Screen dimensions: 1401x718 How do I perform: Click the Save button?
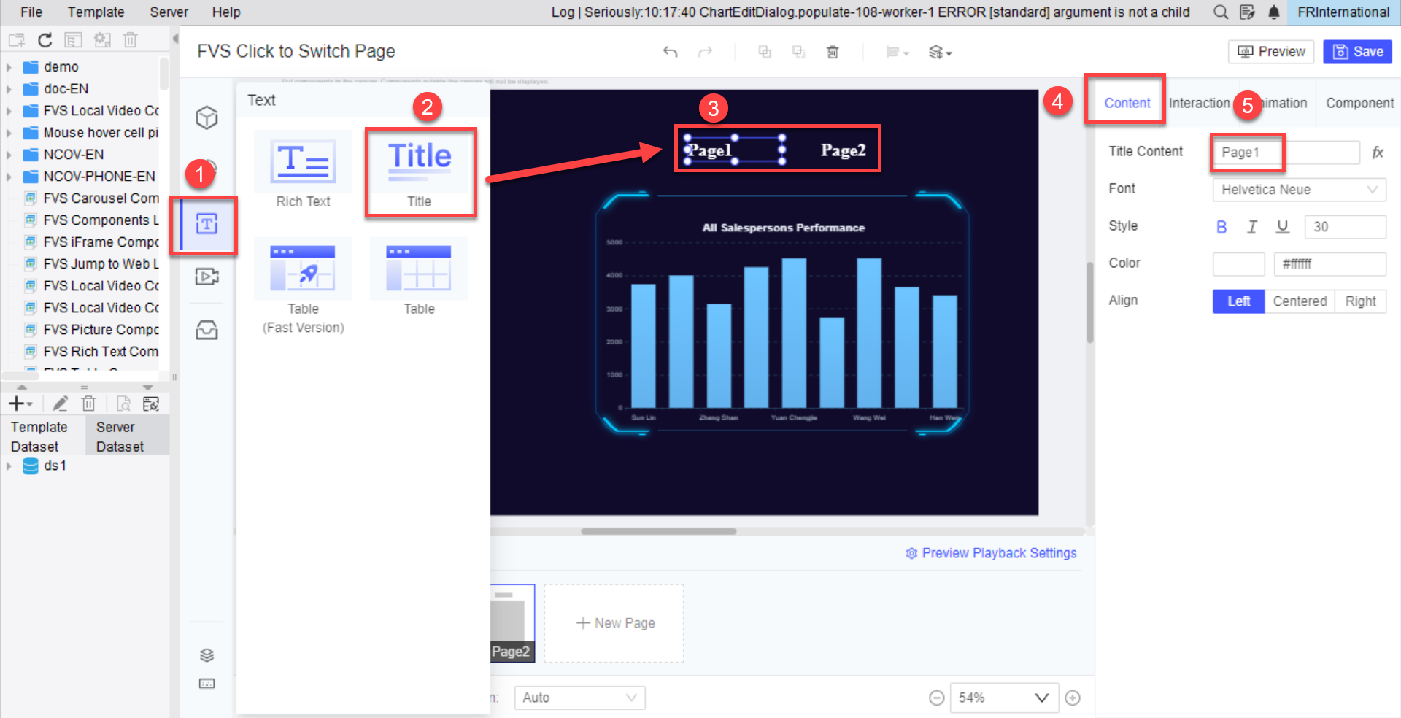(x=1357, y=51)
